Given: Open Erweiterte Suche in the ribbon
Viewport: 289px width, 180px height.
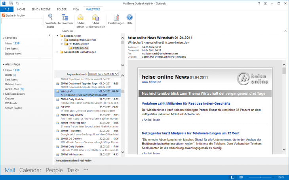Looking at the screenshot, I should coord(50,21).
